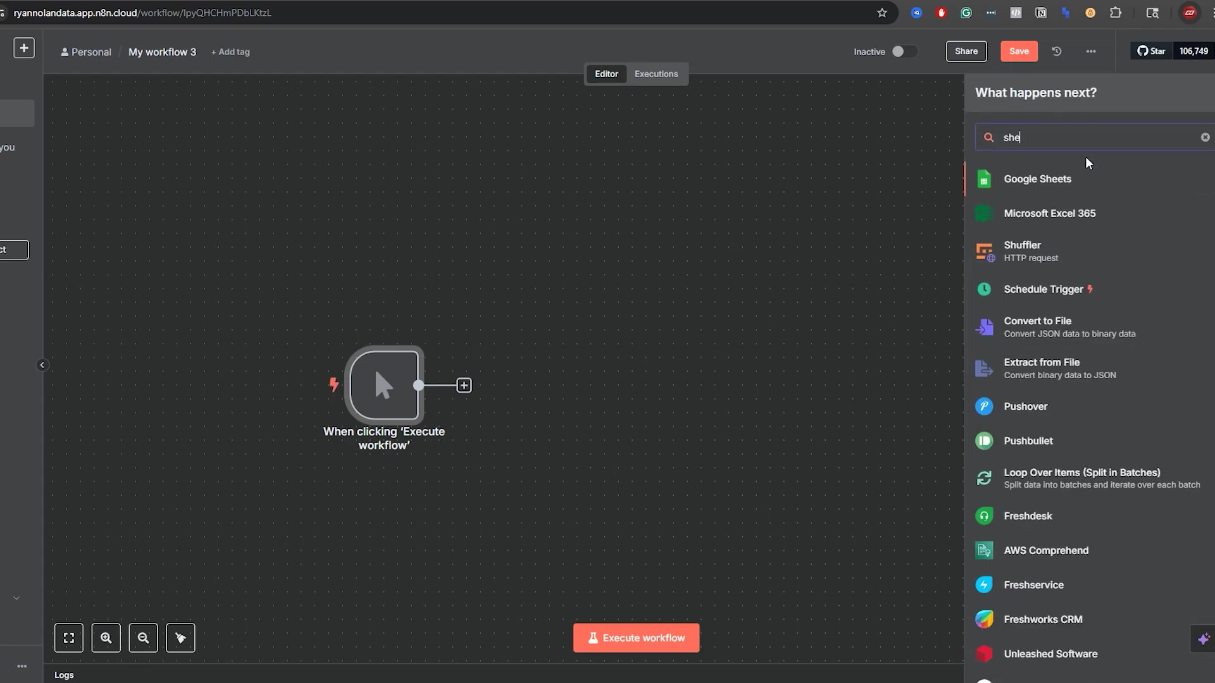Clear the node search field
1215x683 pixels.
tap(1205, 137)
